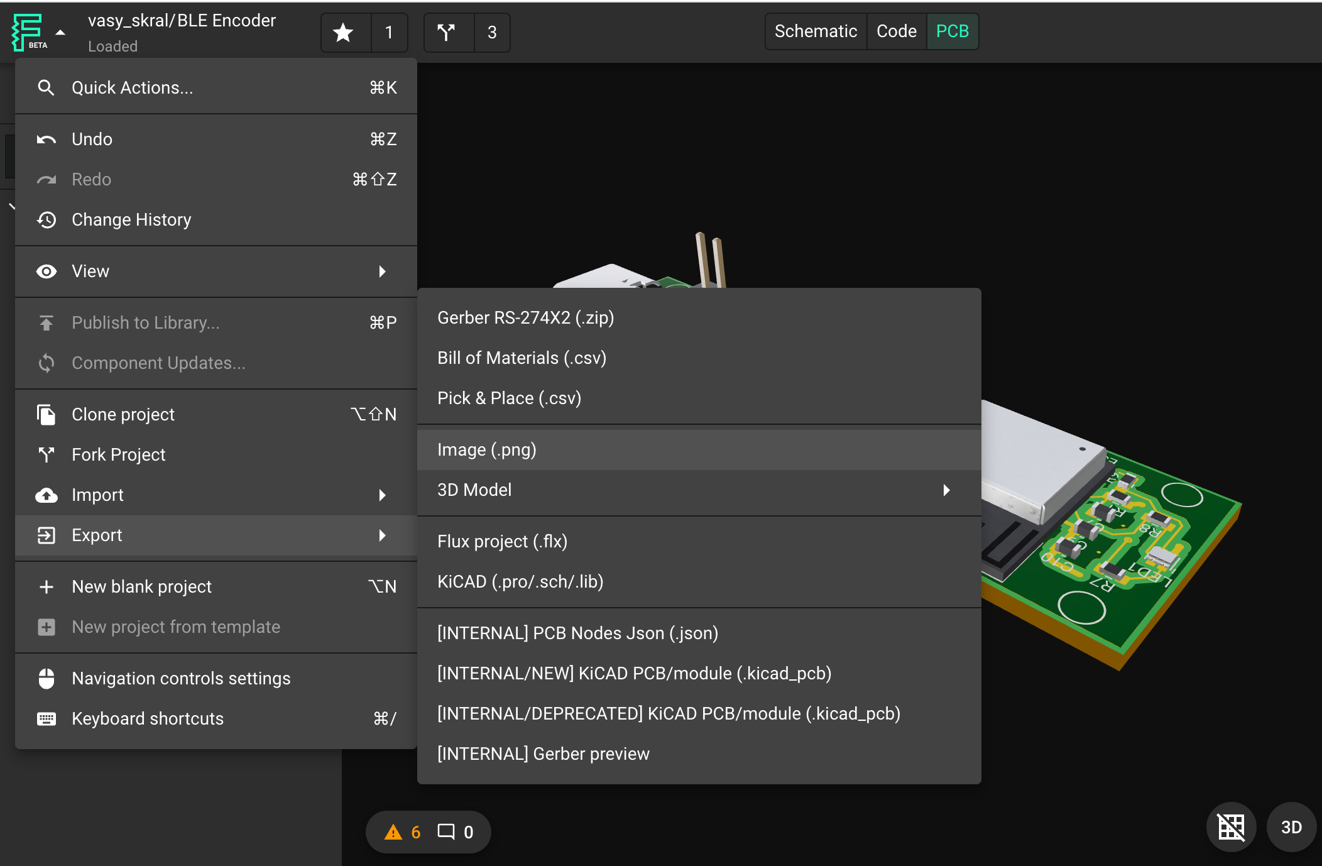Expand the 3D Model submenu arrow

pos(946,490)
